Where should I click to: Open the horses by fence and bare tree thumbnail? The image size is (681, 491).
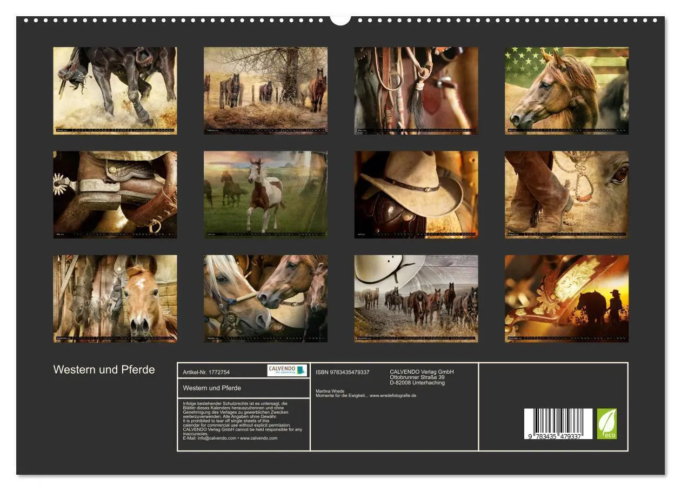point(265,90)
